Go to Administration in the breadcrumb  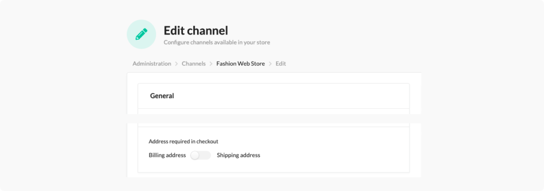point(151,64)
